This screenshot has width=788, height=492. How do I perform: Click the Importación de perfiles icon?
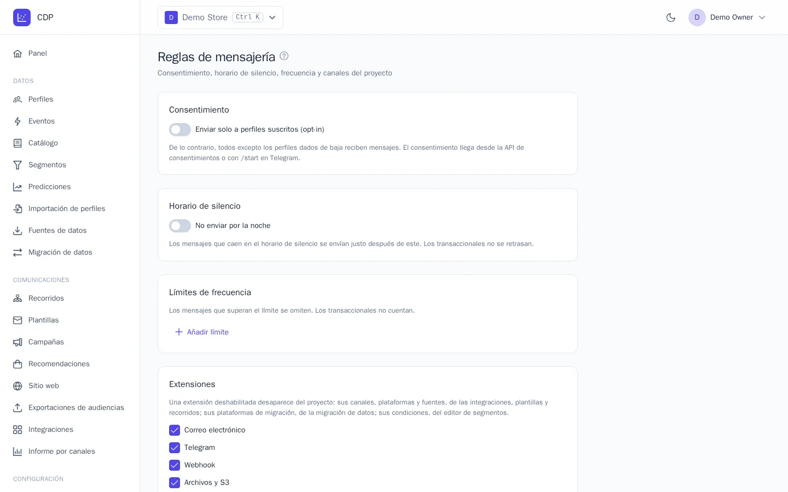tap(18, 209)
